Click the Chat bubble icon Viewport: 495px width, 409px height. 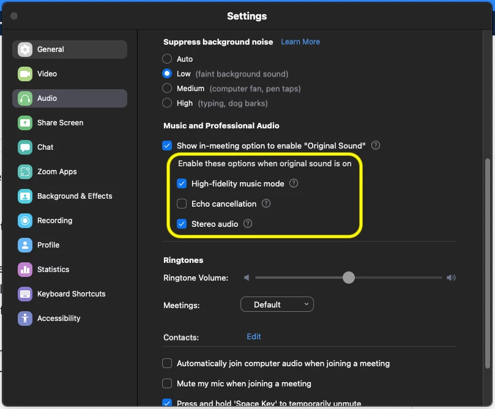25,147
